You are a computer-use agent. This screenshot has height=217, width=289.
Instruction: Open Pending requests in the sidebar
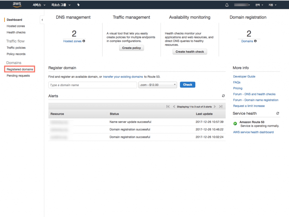tap(18, 76)
